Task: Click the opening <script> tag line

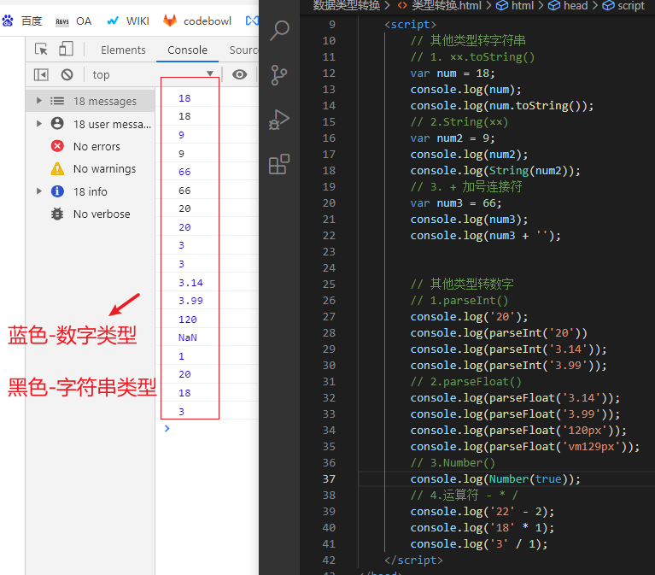Action: pos(410,25)
